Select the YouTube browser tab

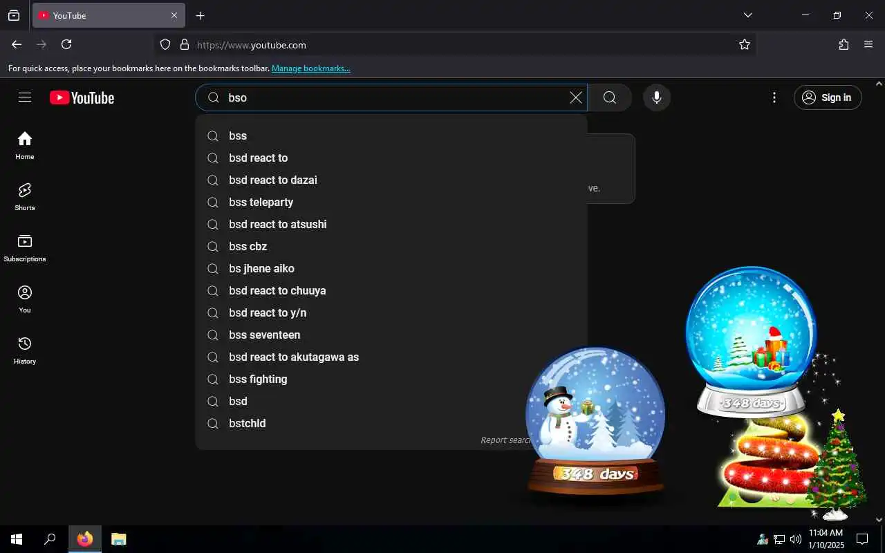click(x=109, y=15)
